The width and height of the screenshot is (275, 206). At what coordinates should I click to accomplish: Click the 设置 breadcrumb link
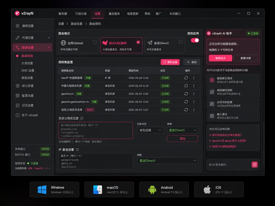pyautogui.click(x=61, y=24)
